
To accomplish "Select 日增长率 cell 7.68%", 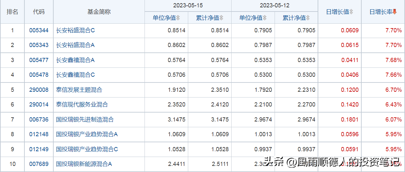I will tap(394, 60).
